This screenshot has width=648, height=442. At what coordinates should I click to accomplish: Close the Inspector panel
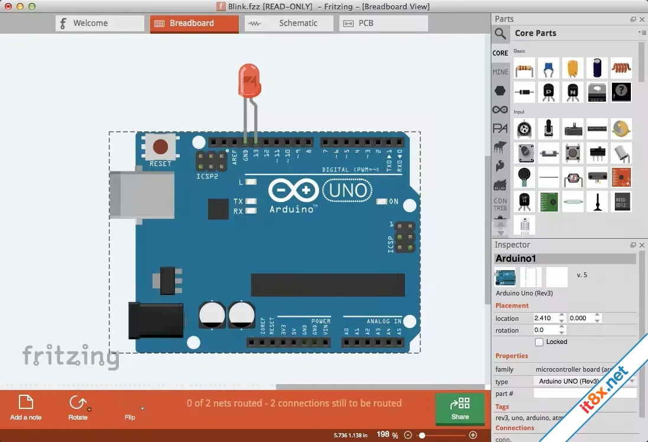tap(642, 245)
